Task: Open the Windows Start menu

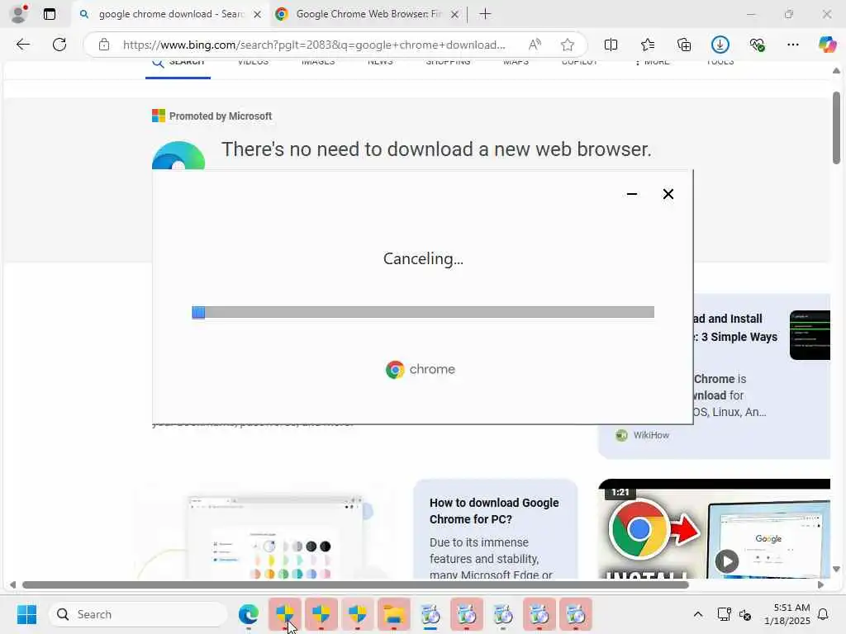Action: coord(27,614)
